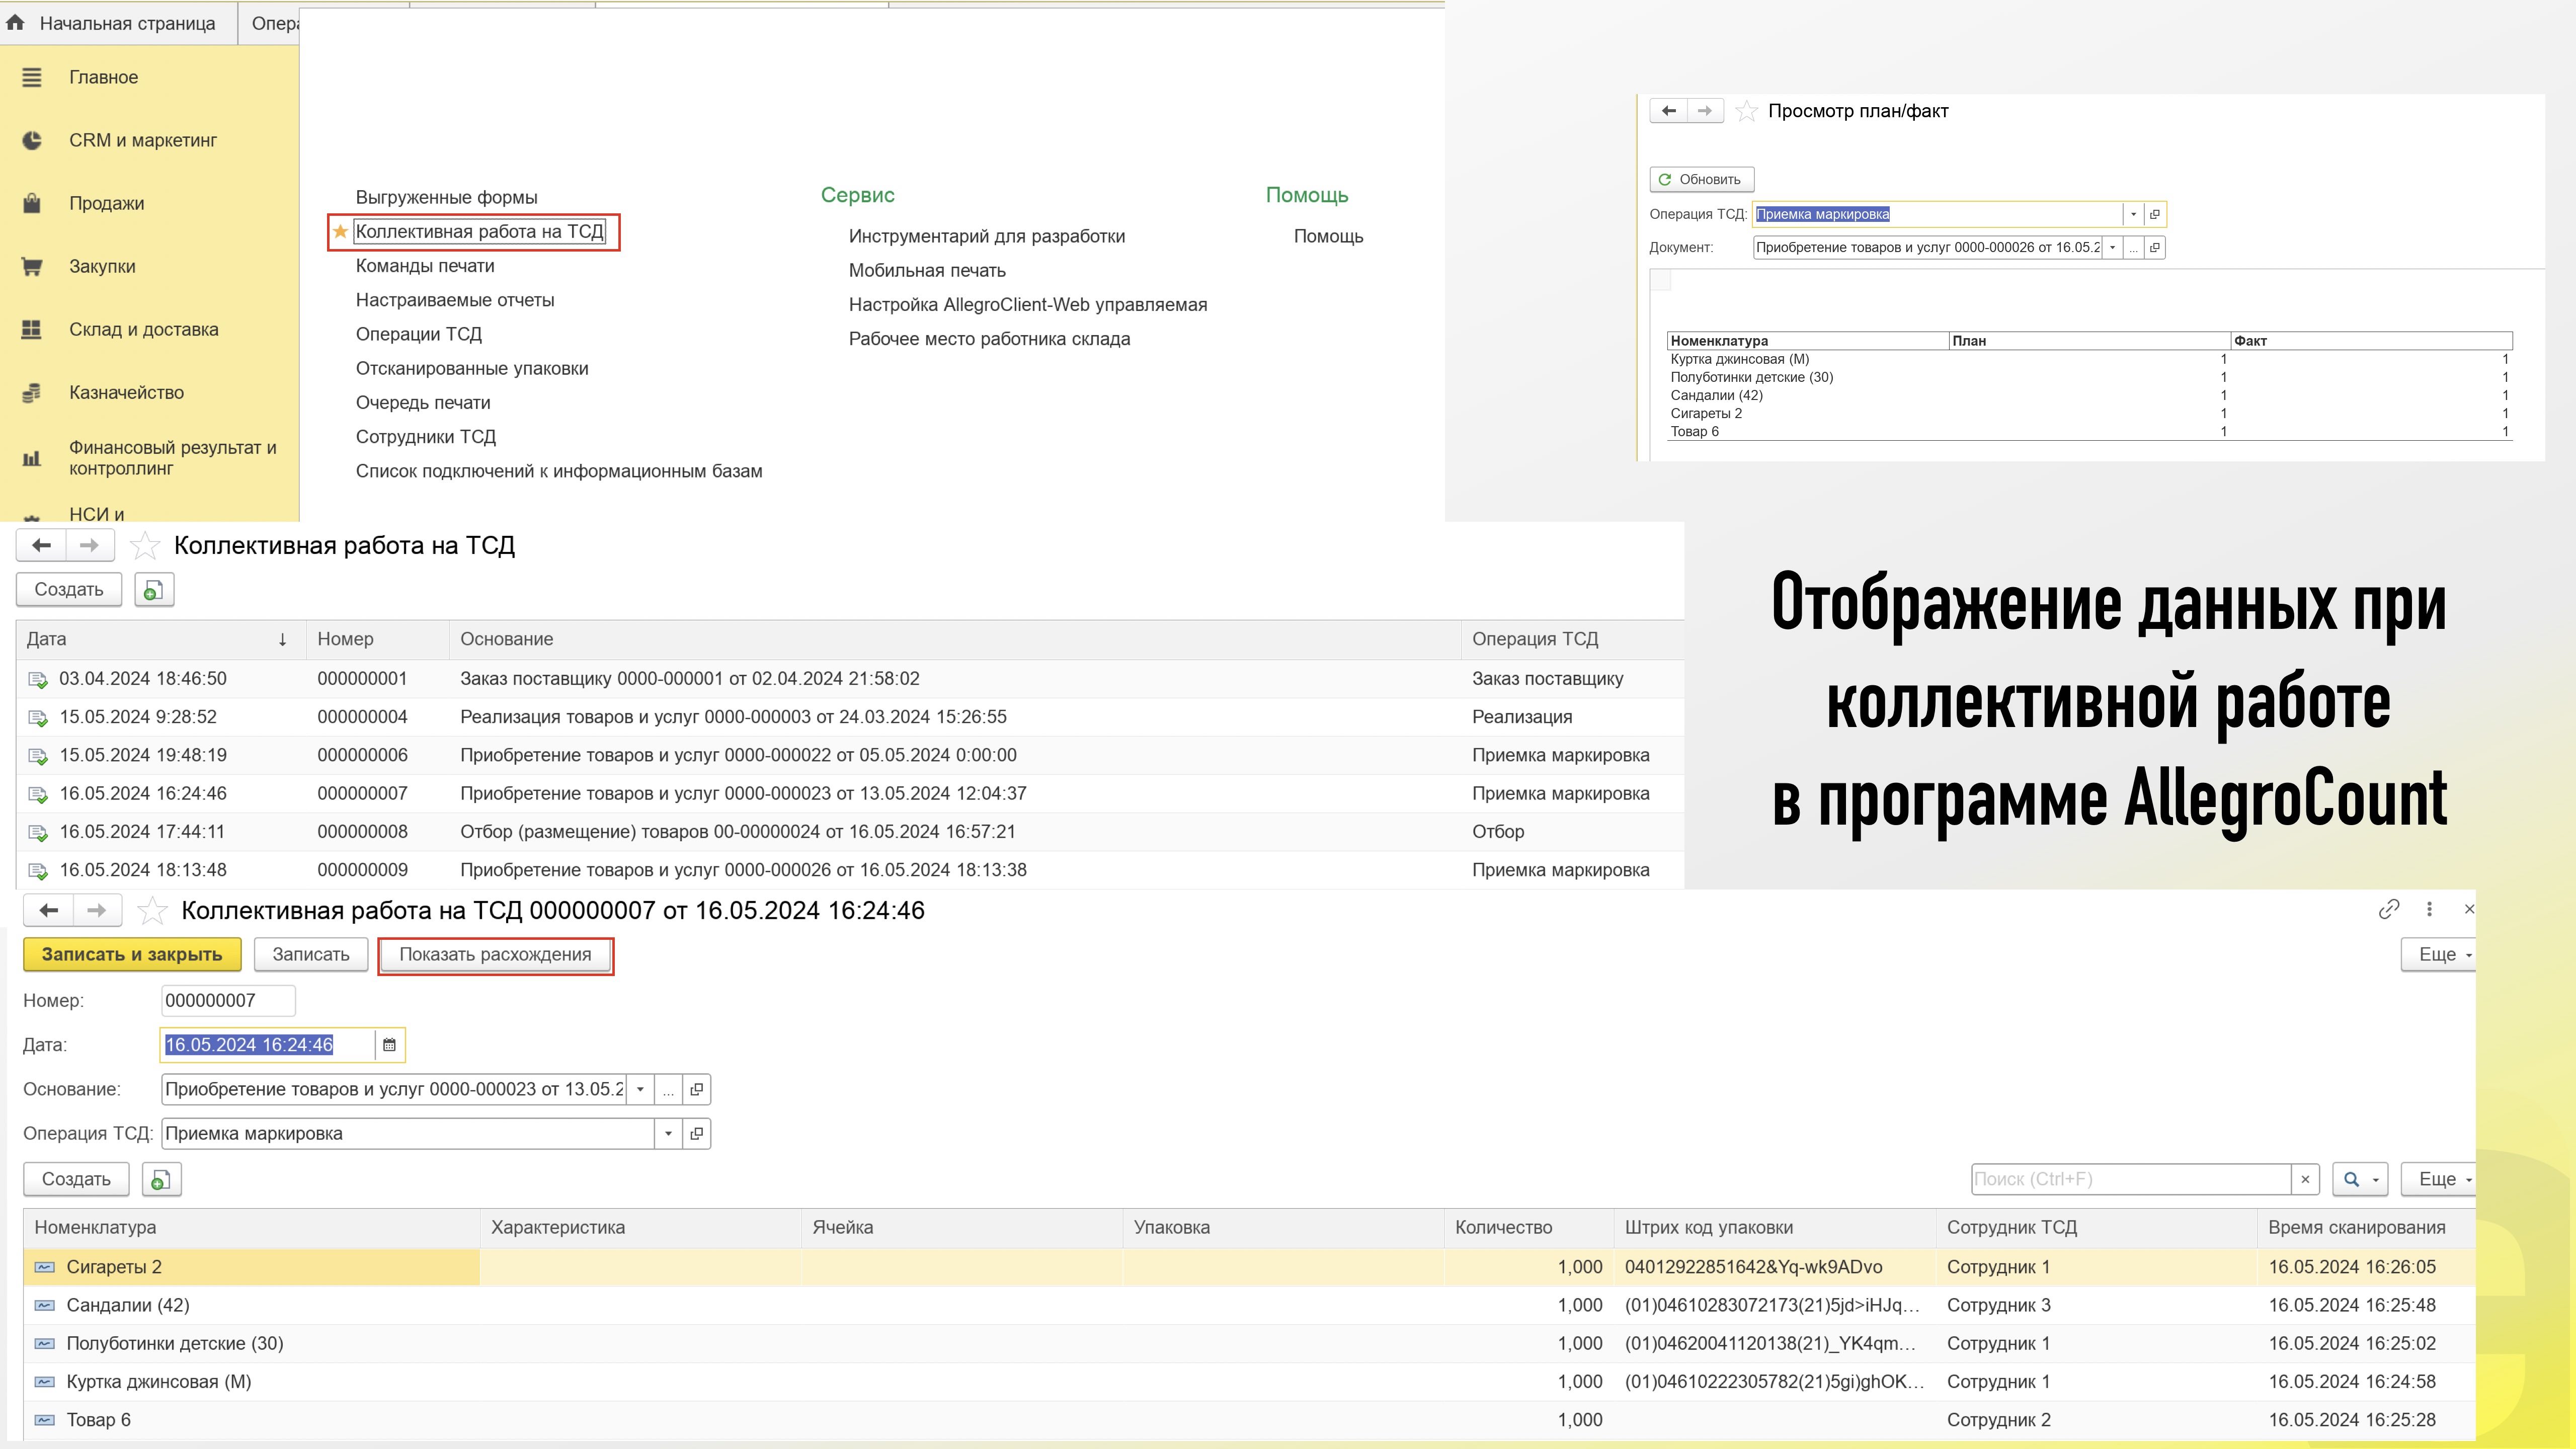Select list row numbered 000000008

[x=850, y=832]
